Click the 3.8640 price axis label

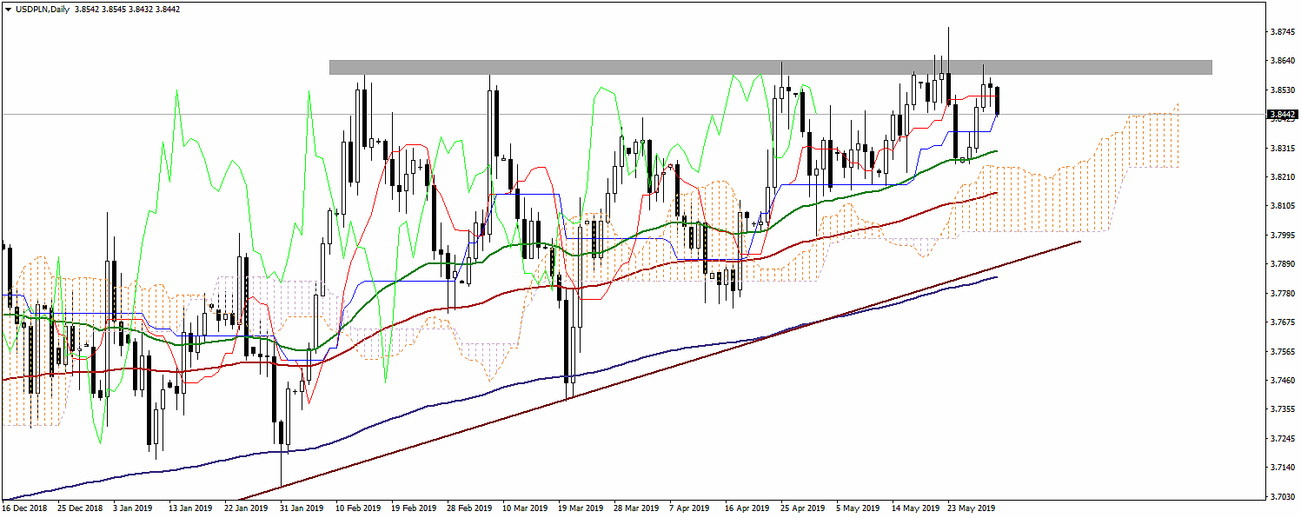pos(1283,61)
